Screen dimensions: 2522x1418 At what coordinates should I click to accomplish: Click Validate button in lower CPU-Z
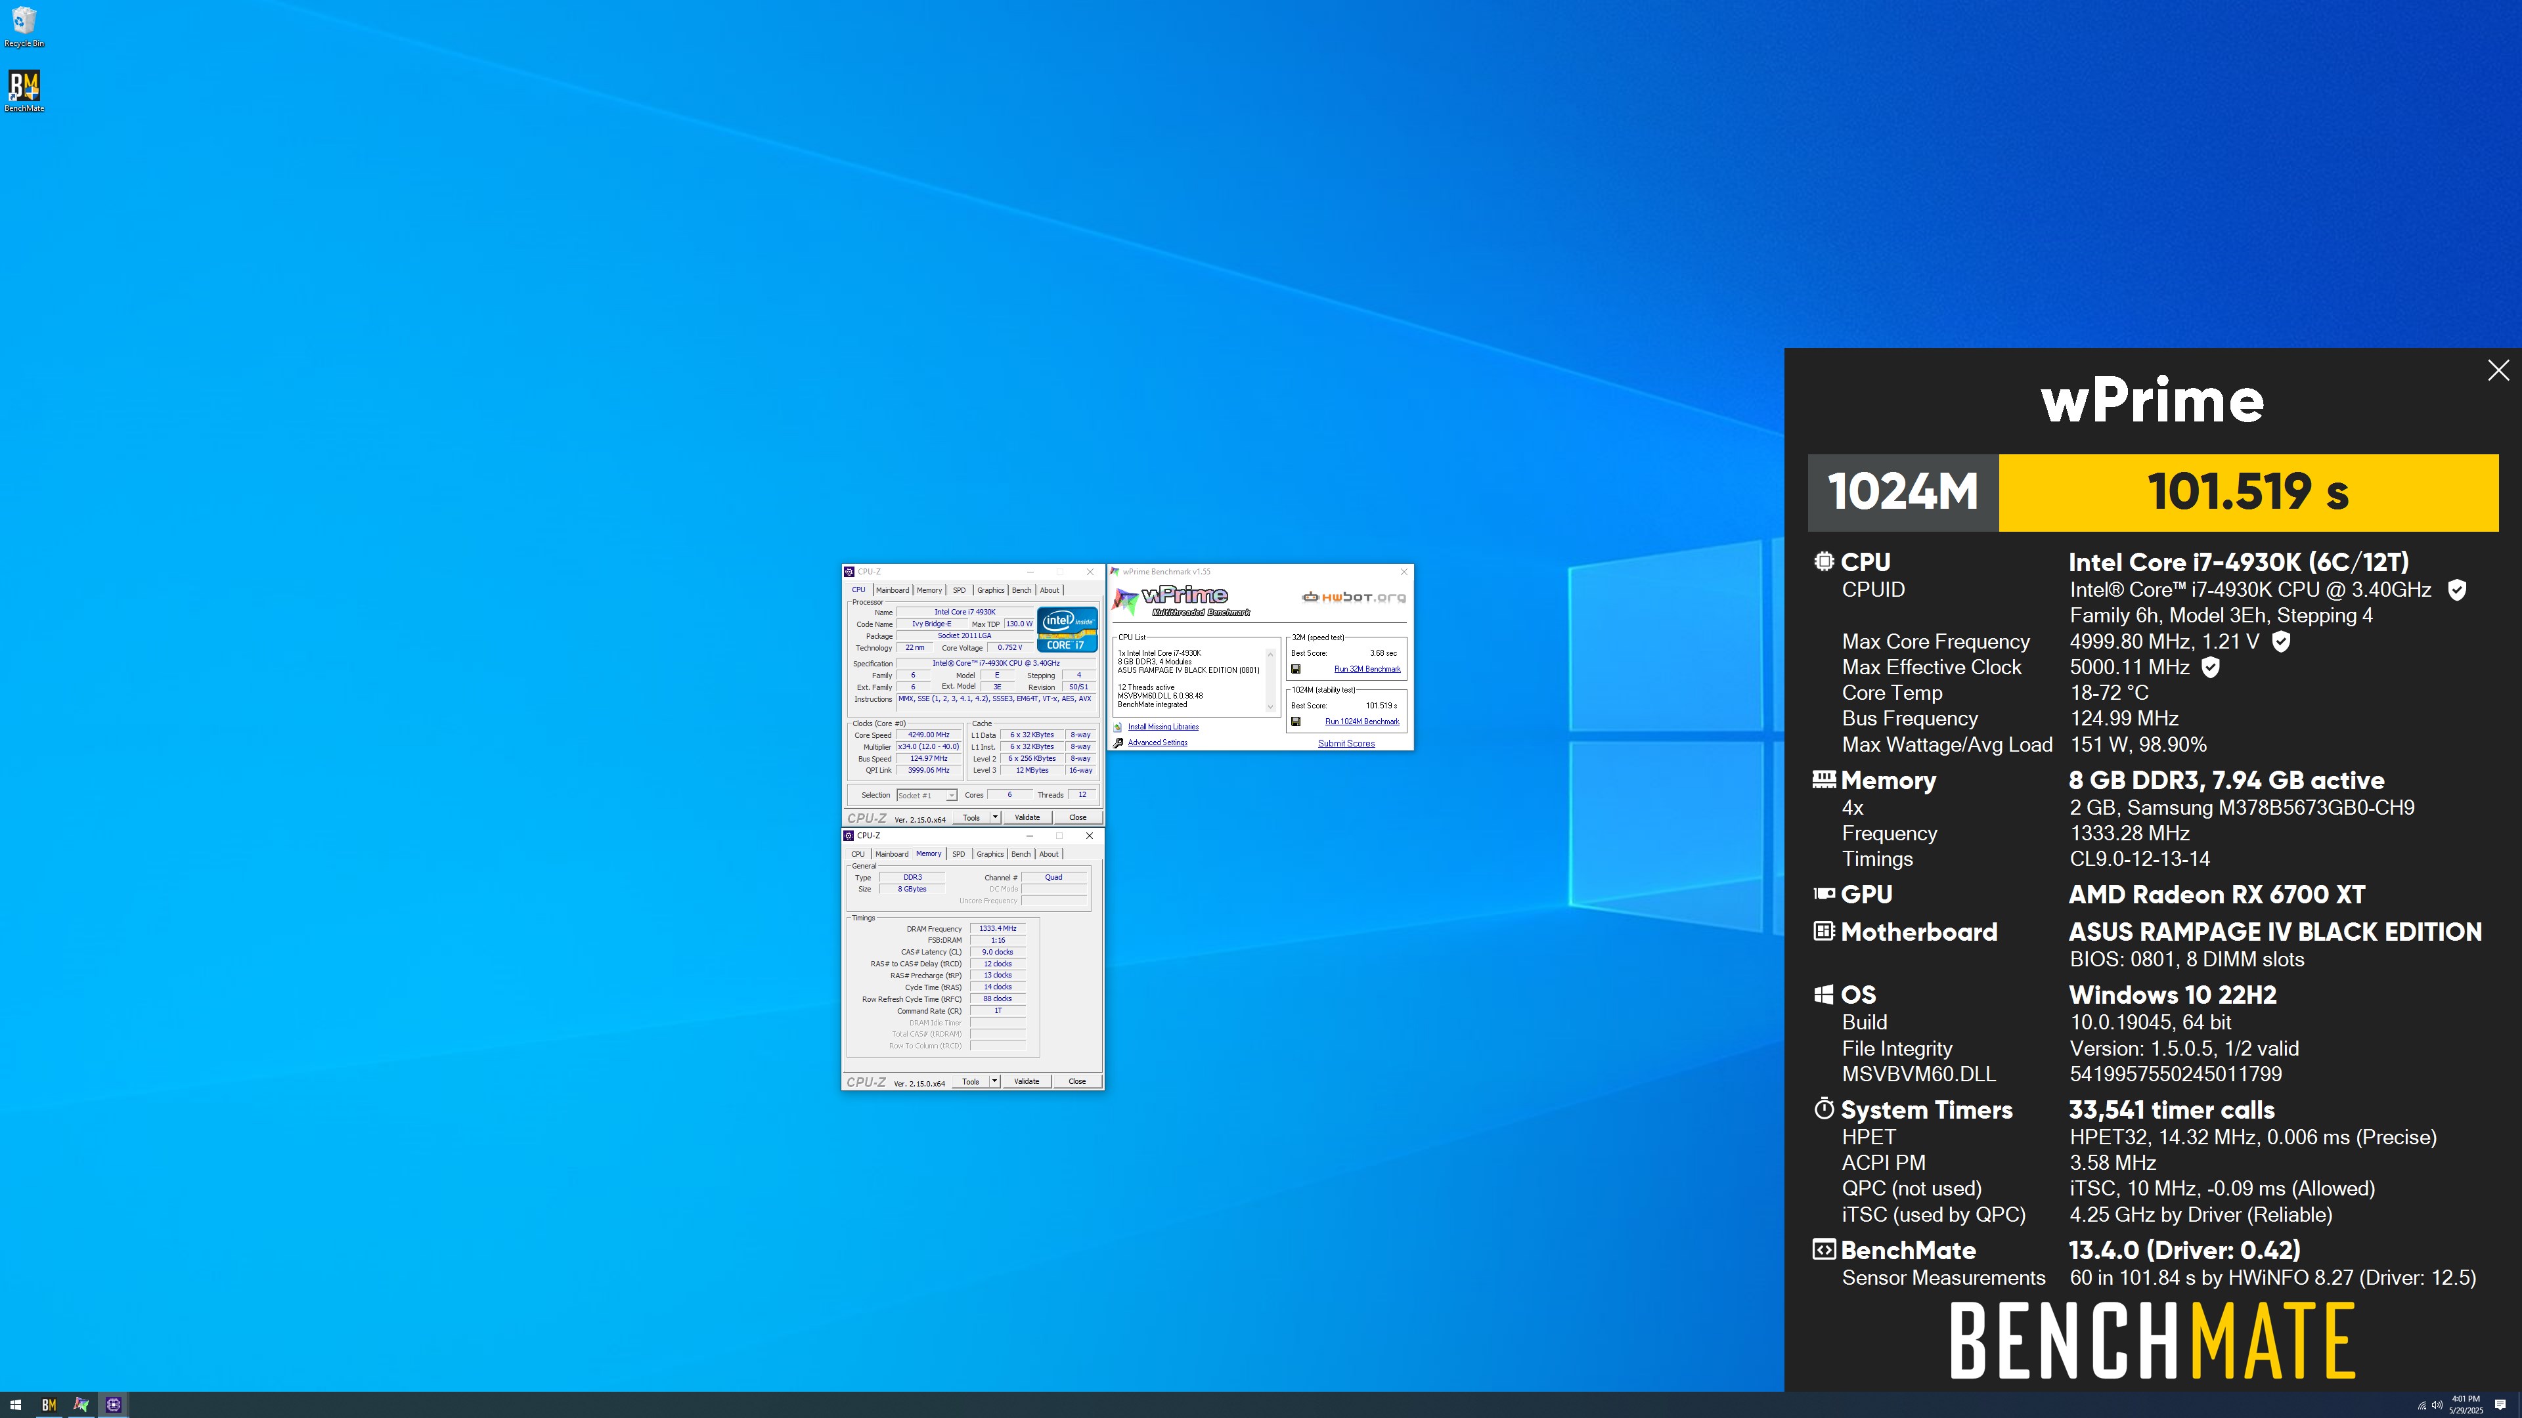[x=1026, y=1081]
